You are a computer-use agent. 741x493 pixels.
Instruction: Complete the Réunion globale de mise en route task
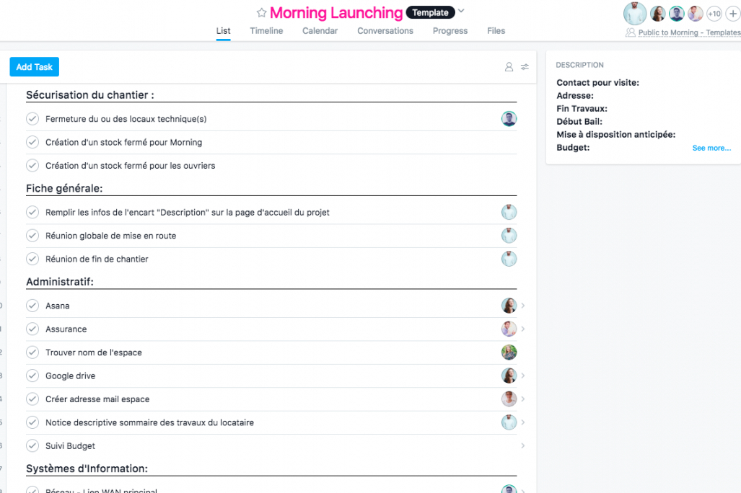click(32, 236)
